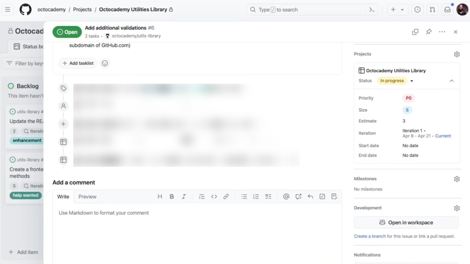Switch to the Write tab
The height and width of the screenshot is (264, 470).
click(x=63, y=197)
